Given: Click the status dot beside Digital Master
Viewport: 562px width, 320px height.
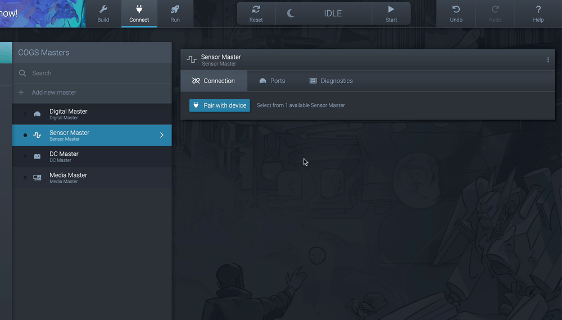Looking at the screenshot, I should coord(25,114).
